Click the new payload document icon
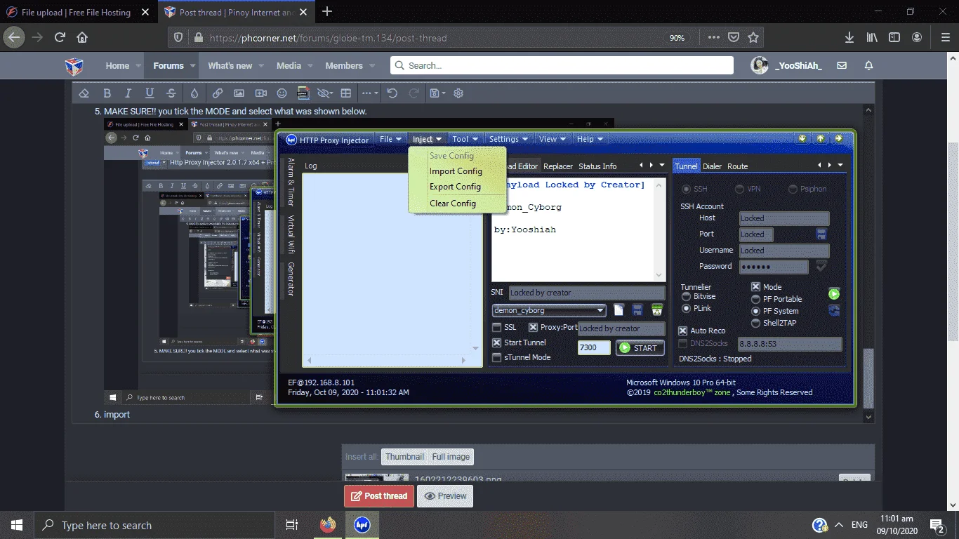The image size is (959, 539). click(619, 310)
